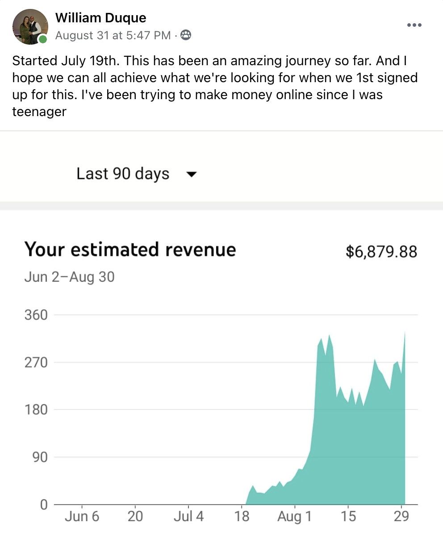The height and width of the screenshot is (543, 443).
Task: Click the Jun 6 marker on the chart axis
Action: [x=82, y=517]
